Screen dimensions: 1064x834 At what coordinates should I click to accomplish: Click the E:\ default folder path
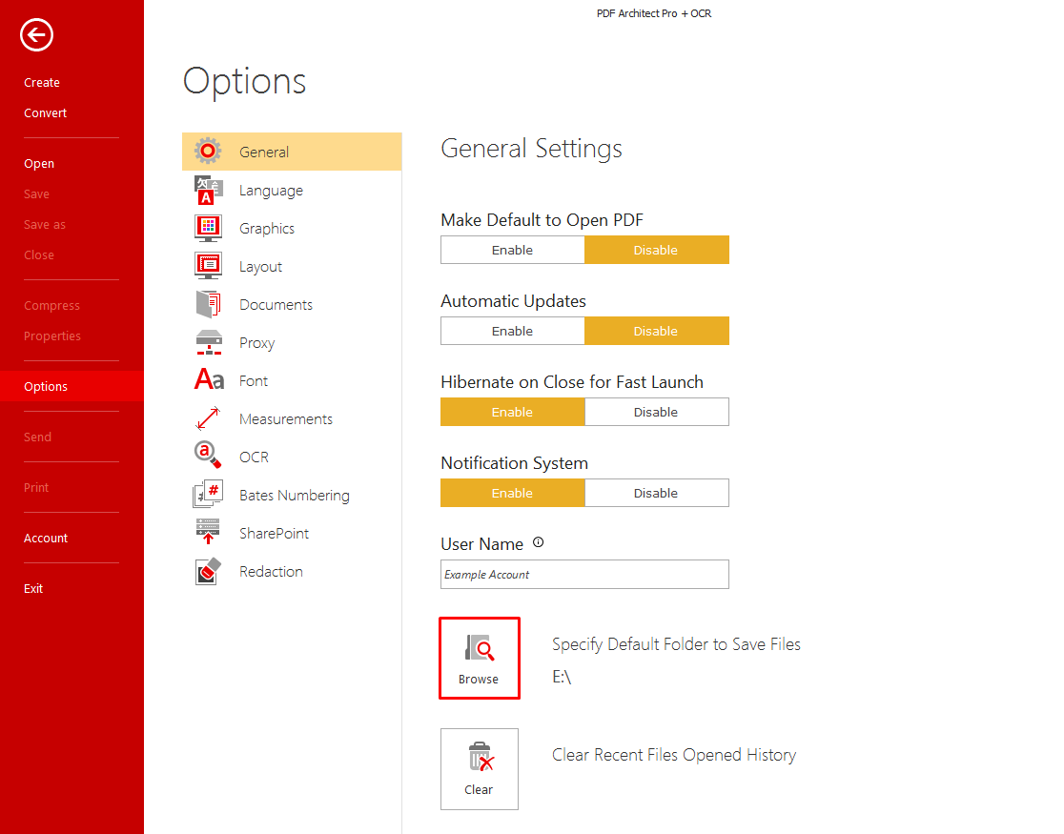pos(562,677)
